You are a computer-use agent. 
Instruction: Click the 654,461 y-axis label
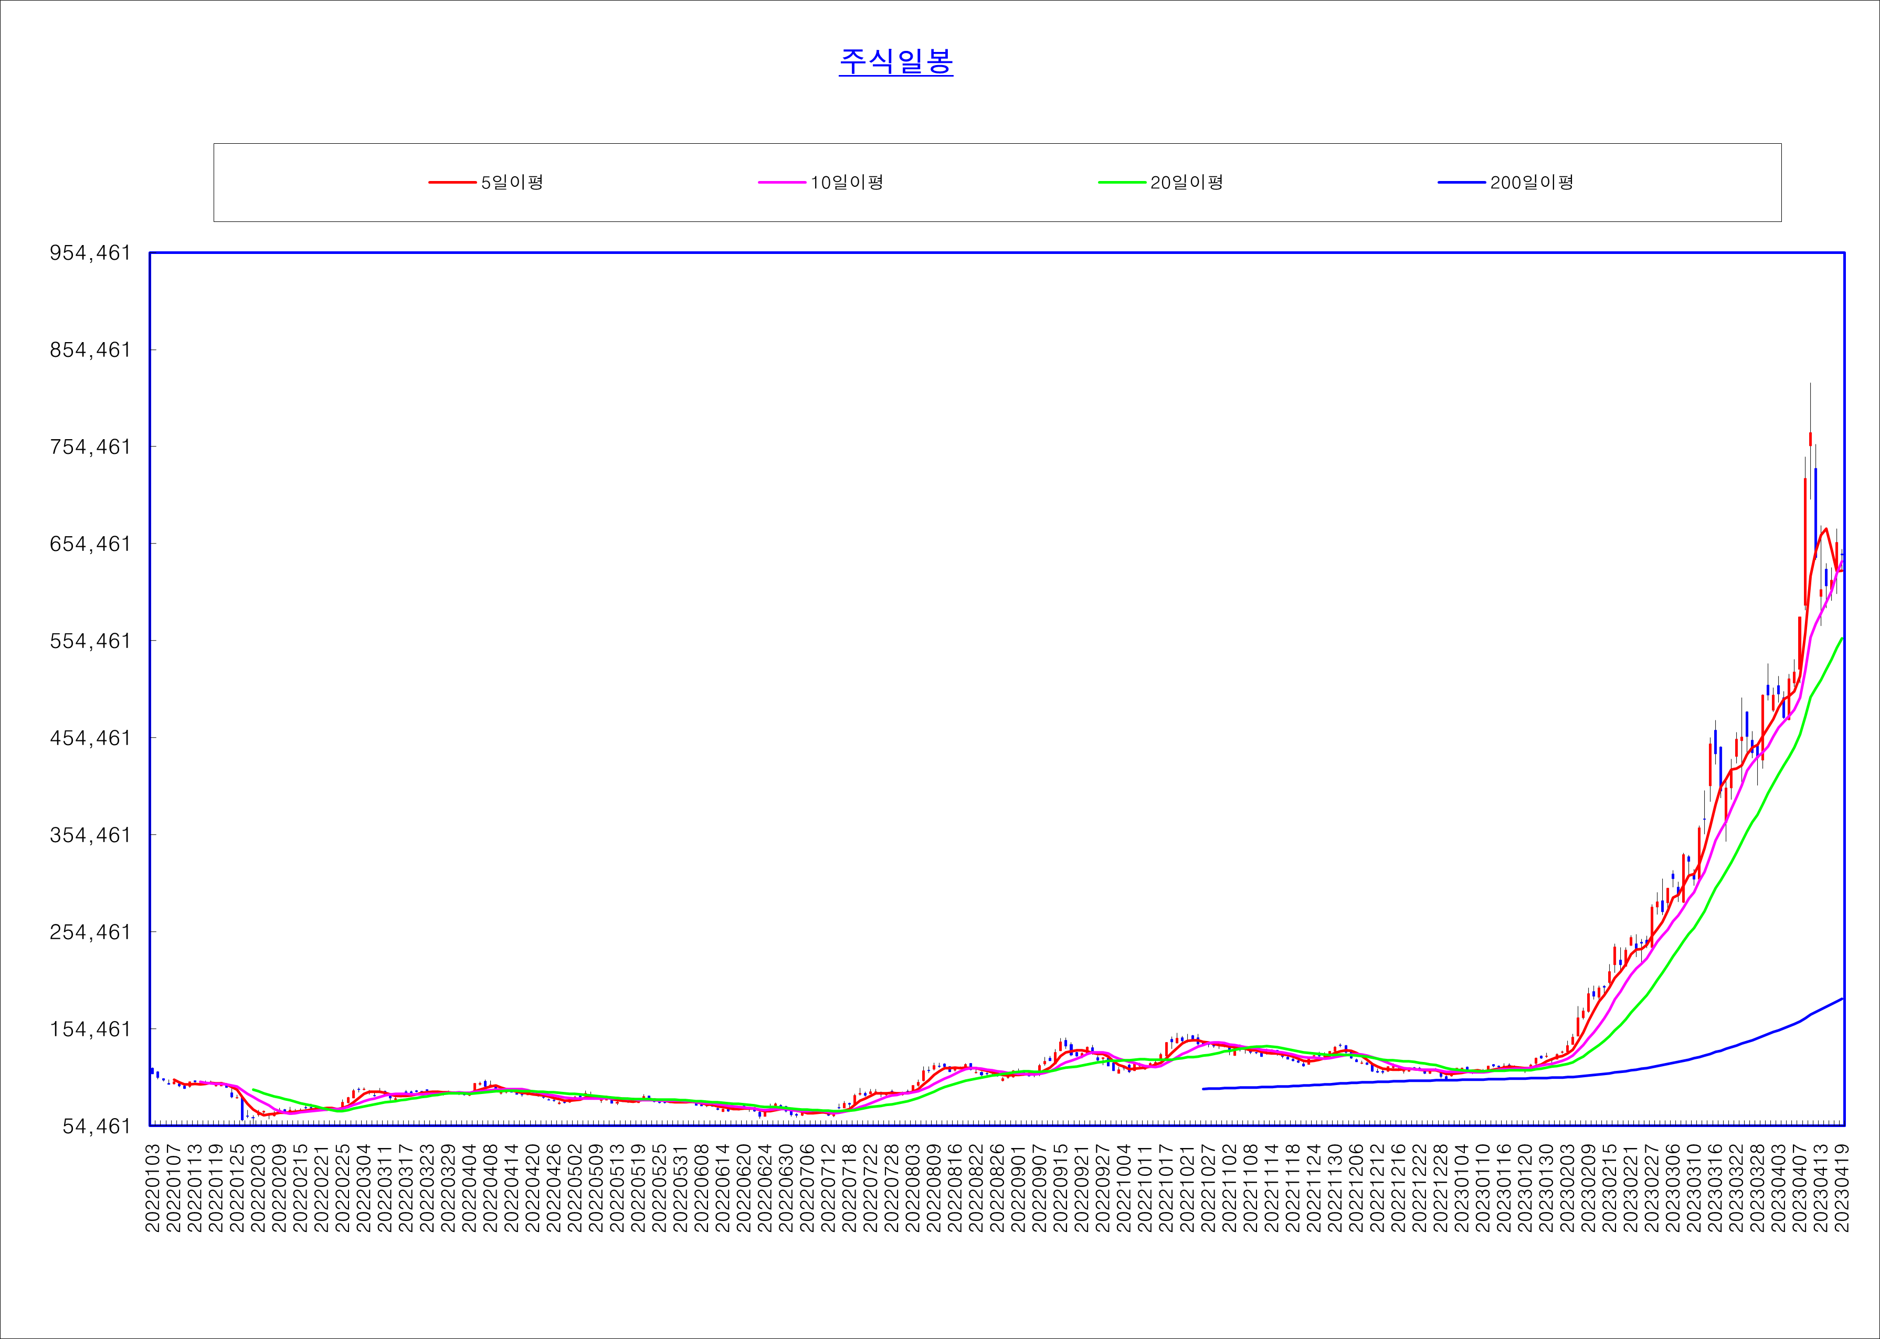click(x=91, y=544)
